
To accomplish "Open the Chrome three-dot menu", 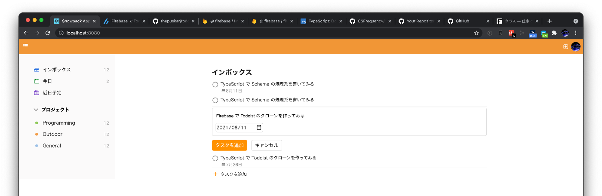I will (x=576, y=33).
